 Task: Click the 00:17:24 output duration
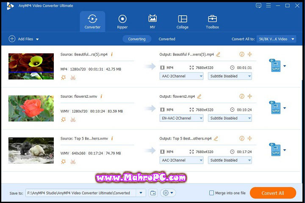click(244, 152)
